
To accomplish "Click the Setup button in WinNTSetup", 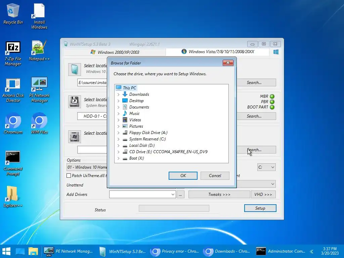I will [260, 208].
